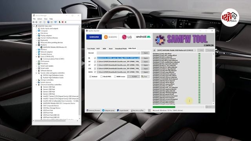Click the SAMSUNG Mobile USB CDC Composite Device entry
251x141 pixels.
click(x=59, y=103)
